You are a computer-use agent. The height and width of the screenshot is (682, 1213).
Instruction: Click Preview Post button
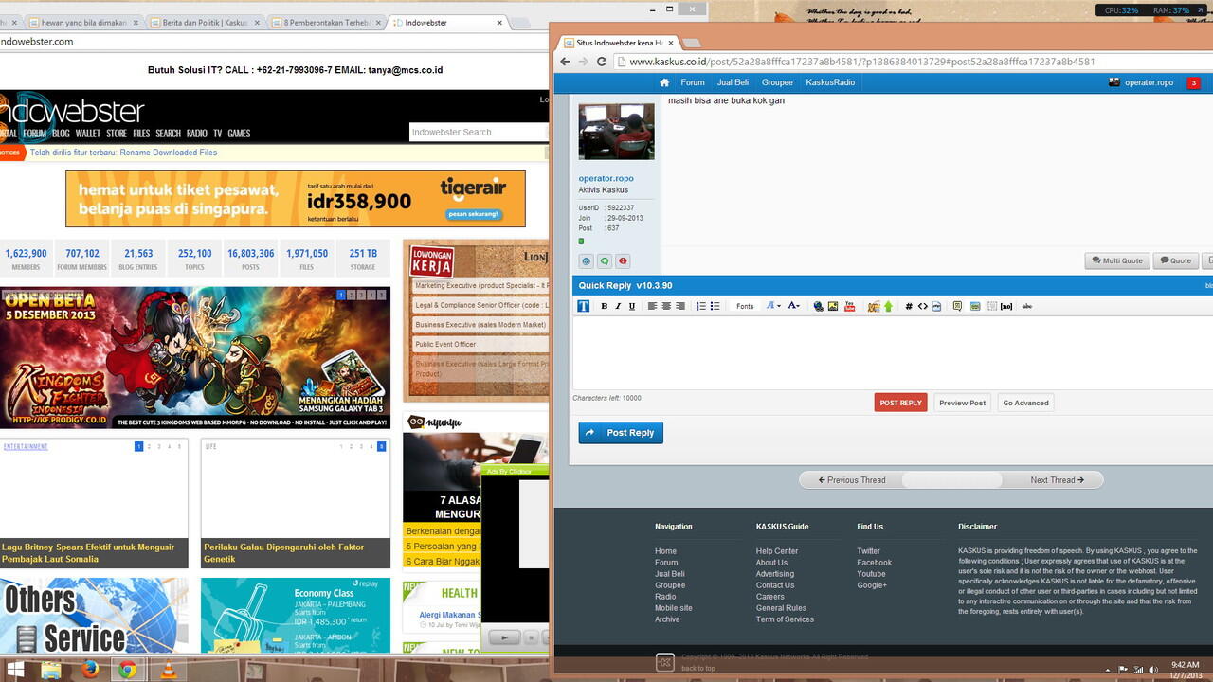pos(962,403)
